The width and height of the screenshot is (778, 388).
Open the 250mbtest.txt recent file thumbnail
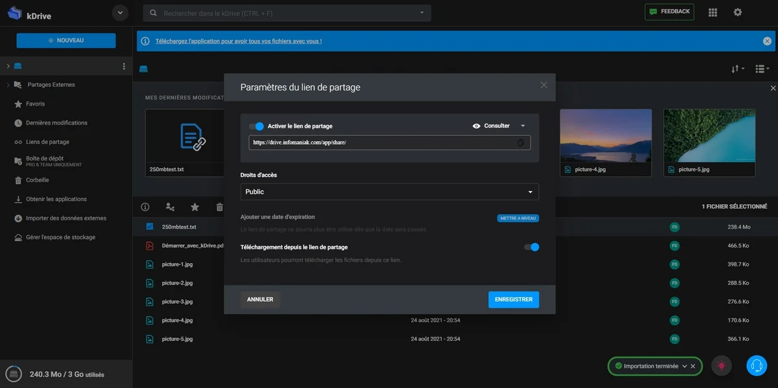(x=185, y=143)
